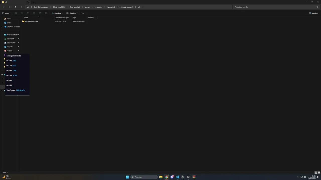Expand breadcrumb chevron after sfx

[143, 7]
